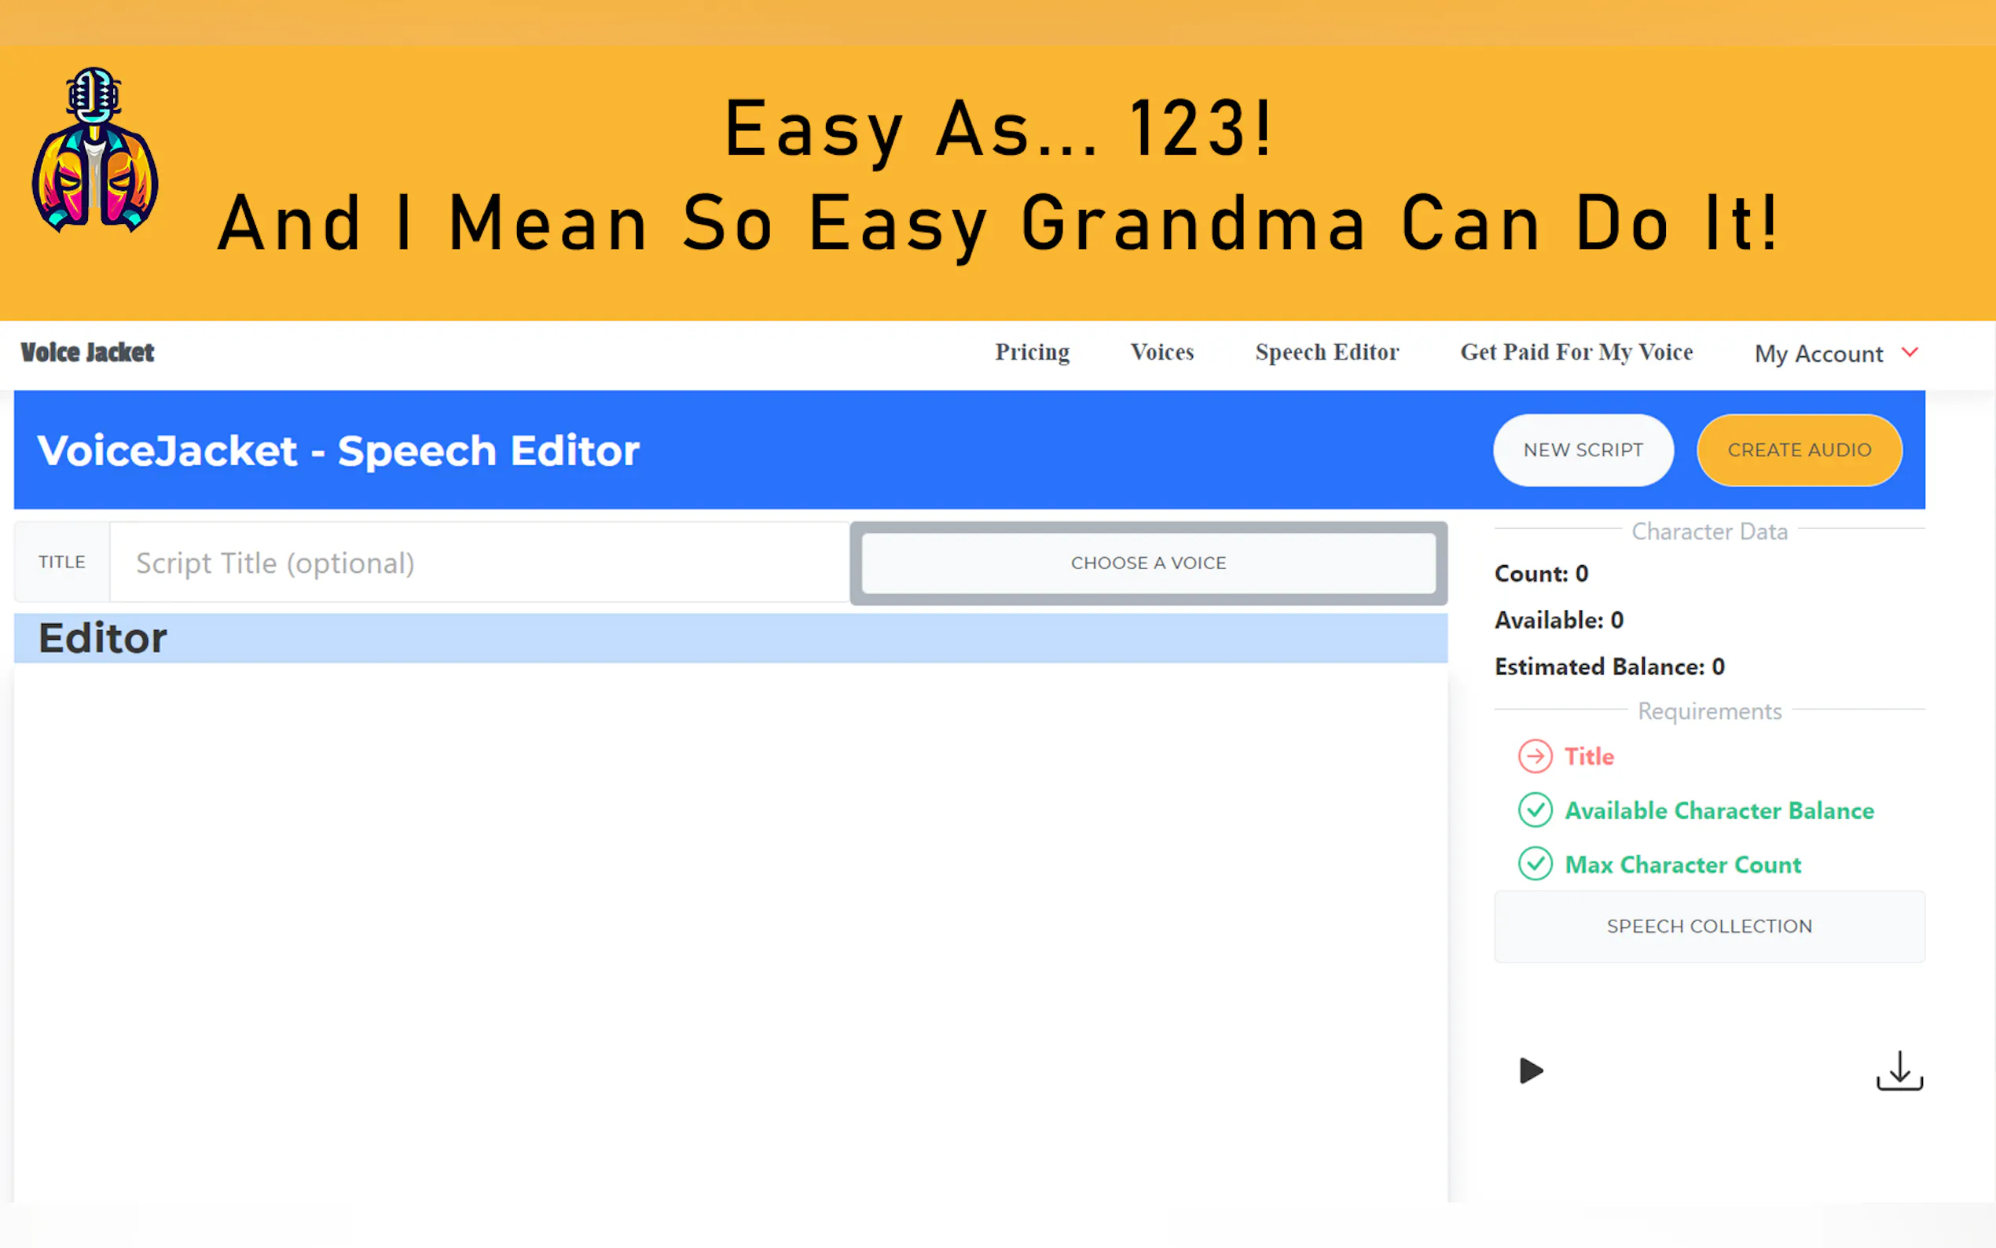
Task: Click the checkmark beside Available Character Balance
Action: click(1535, 809)
